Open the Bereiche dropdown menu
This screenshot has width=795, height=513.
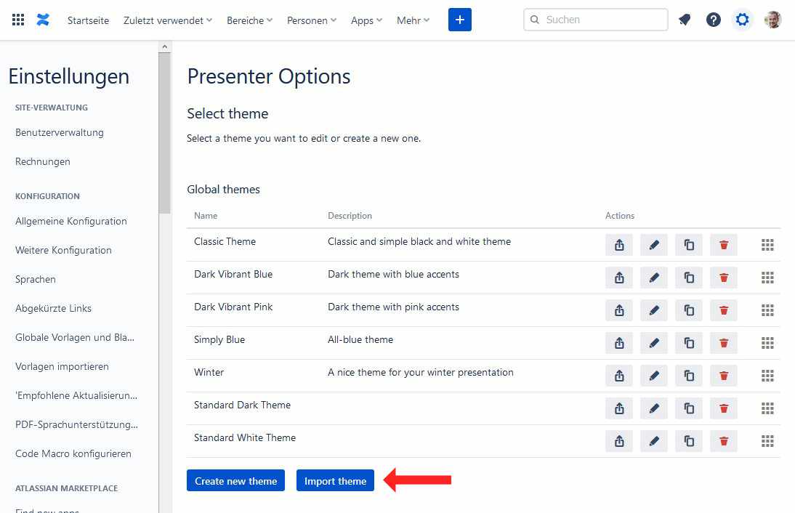click(x=249, y=20)
